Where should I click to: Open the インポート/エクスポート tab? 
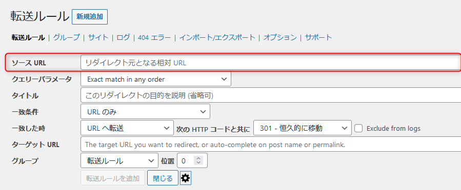click(x=217, y=37)
